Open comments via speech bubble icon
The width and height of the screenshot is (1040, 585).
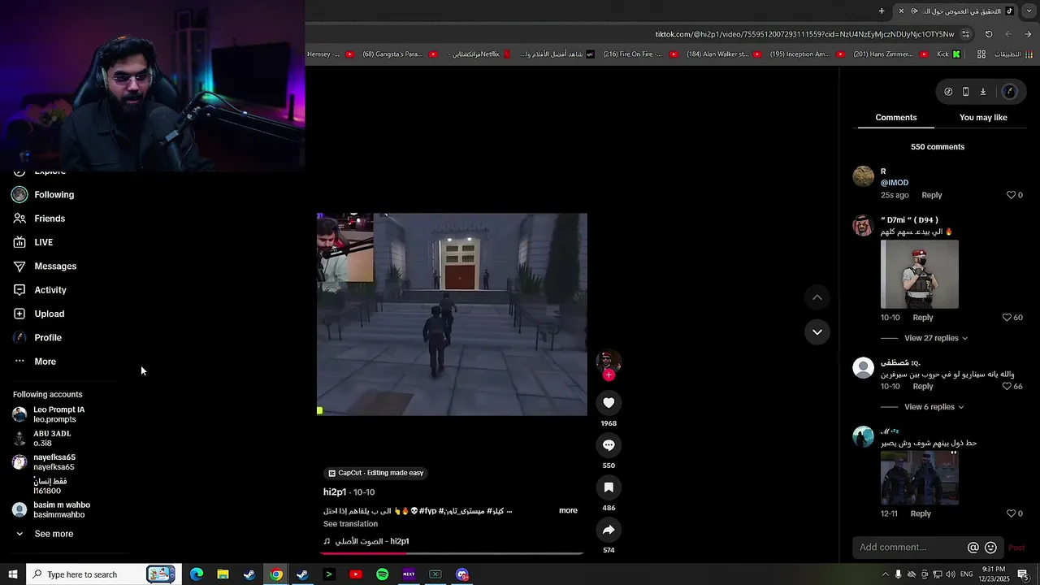pyautogui.click(x=609, y=445)
